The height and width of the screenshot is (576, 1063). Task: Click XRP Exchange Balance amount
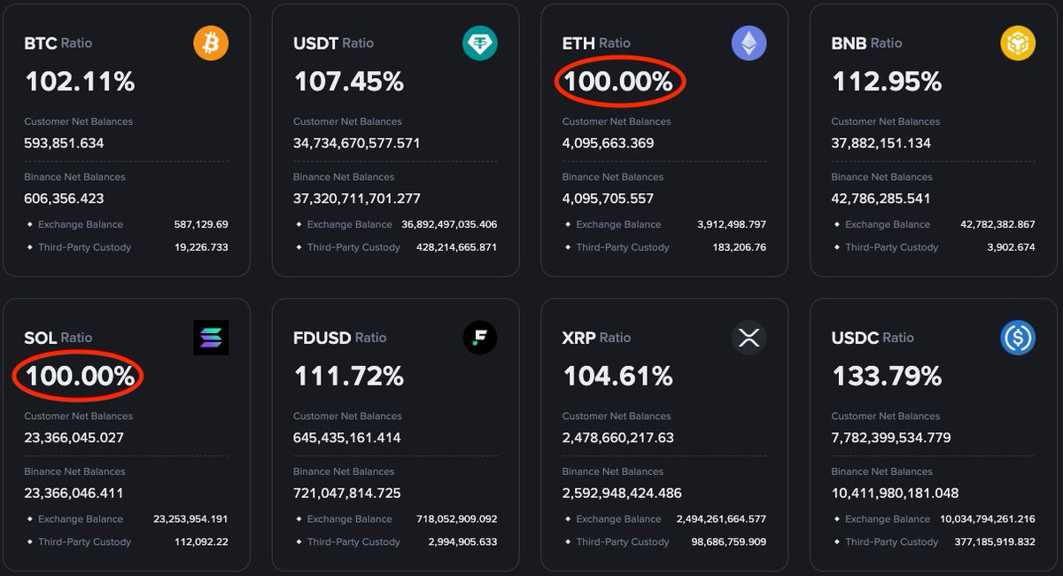[x=721, y=519]
